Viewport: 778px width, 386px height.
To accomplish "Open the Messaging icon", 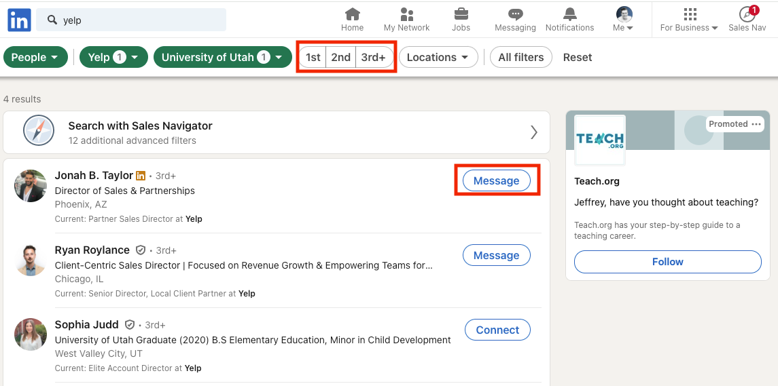I will click(x=516, y=14).
